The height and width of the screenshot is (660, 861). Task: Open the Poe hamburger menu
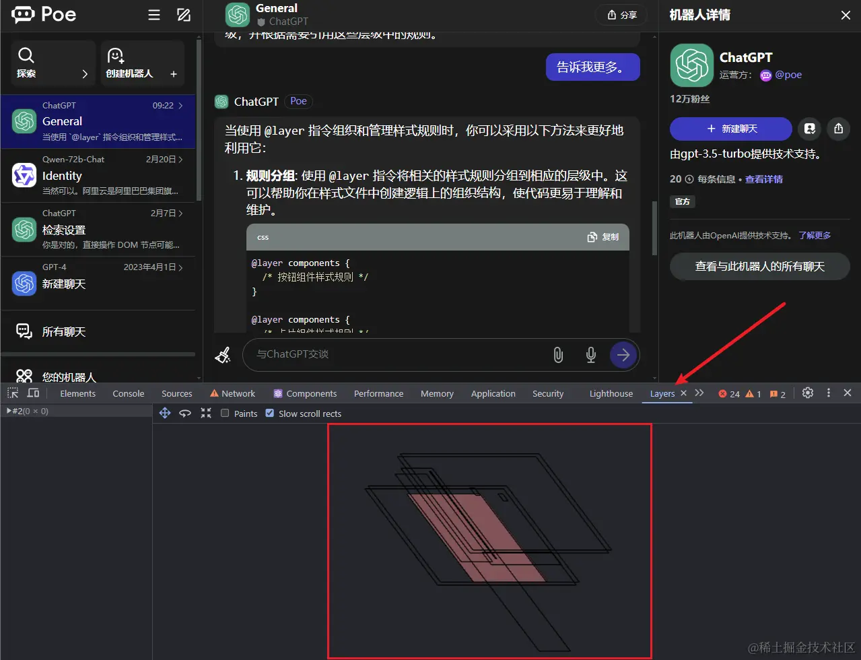[x=154, y=15]
